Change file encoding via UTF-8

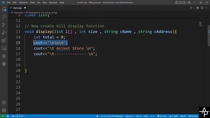click(x=138, y=116)
